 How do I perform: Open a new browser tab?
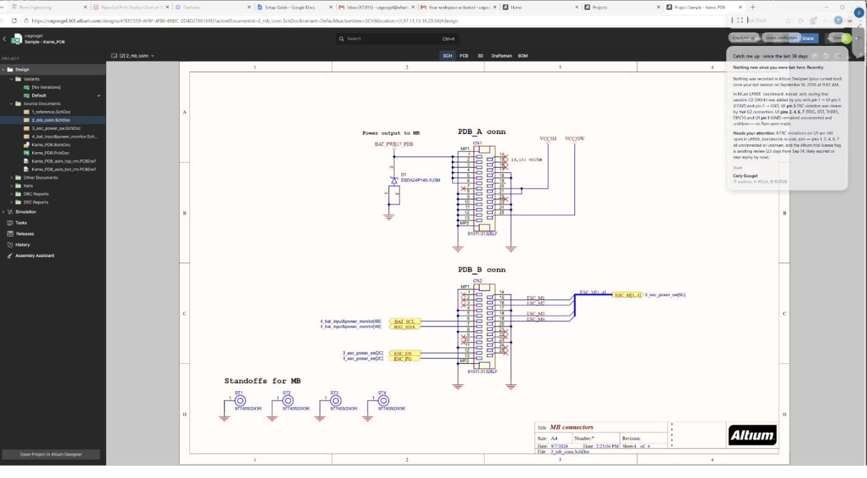click(753, 7)
